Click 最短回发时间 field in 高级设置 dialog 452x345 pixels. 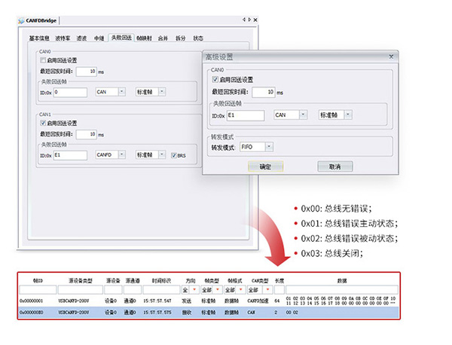point(264,92)
